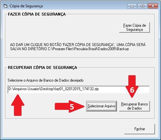Click the RECUPERAR CÓPIA DE SEGURANÇA group heading
Screen dimensions: 161x140
[42, 68]
